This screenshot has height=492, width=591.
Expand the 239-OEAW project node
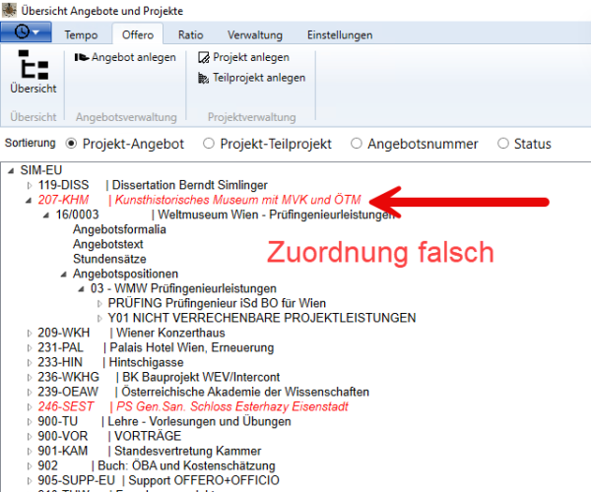coord(30,392)
